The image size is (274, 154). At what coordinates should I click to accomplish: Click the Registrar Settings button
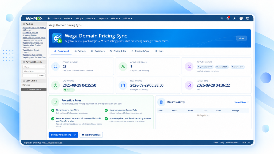(91, 135)
